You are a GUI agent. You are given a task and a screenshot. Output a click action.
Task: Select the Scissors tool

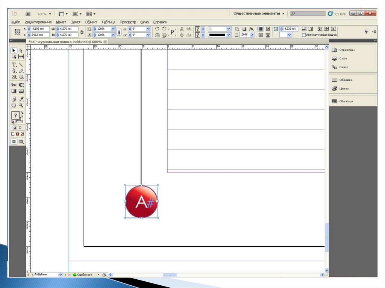pos(14,85)
